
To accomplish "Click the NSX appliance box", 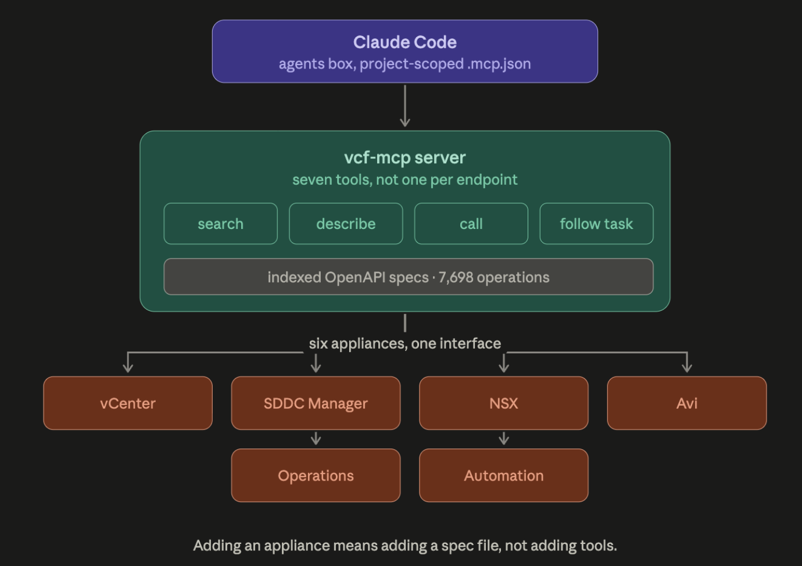I will (504, 403).
